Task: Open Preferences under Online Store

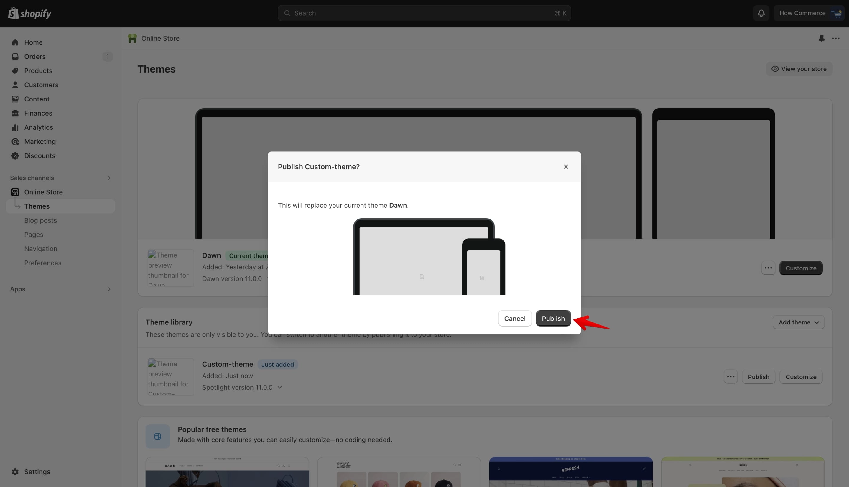Action: [60, 263]
